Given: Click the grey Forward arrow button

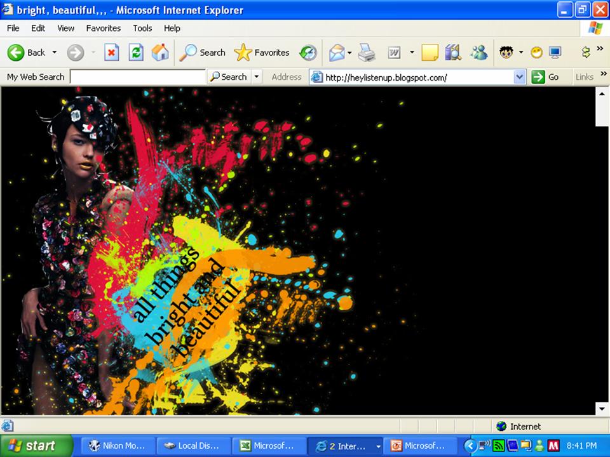Looking at the screenshot, I should 75,53.
